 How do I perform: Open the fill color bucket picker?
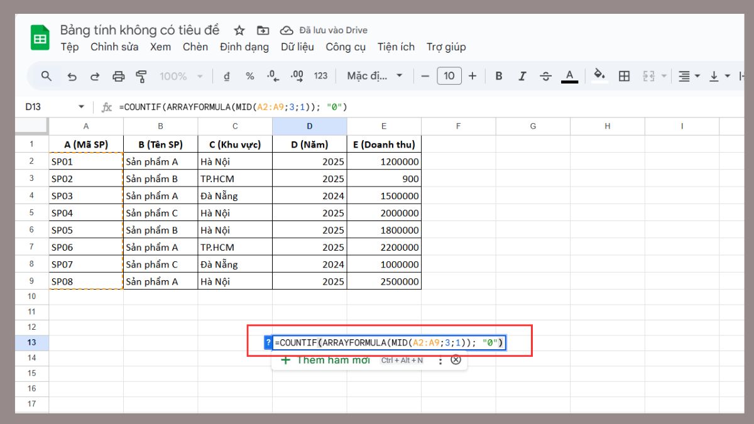tap(599, 76)
